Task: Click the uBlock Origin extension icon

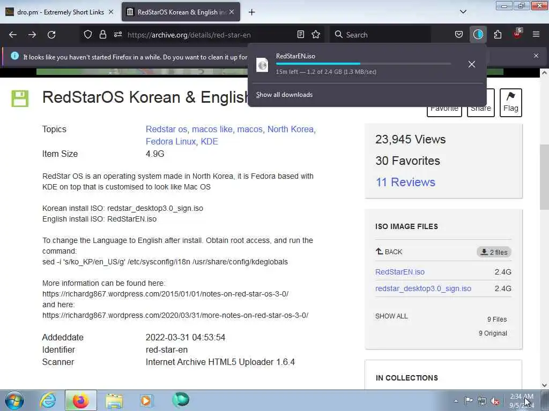Action: tap(517, 34)
